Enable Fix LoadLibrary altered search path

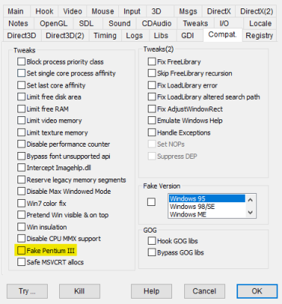click(152, 97)
